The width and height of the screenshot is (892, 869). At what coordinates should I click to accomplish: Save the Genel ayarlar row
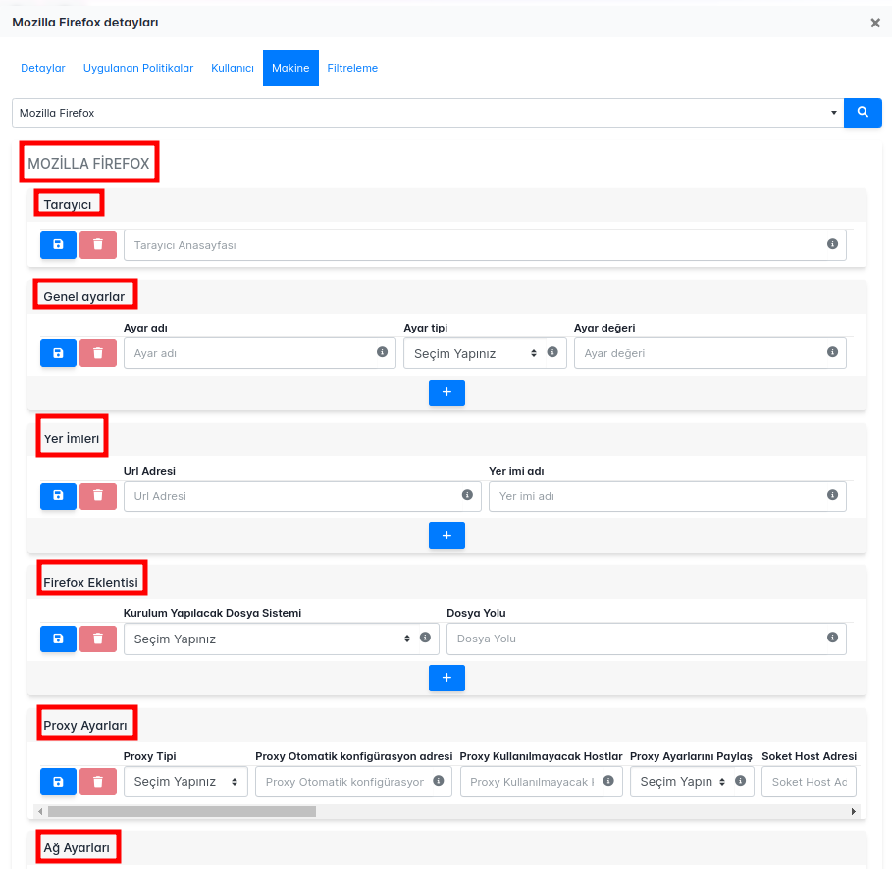[58, 353]
